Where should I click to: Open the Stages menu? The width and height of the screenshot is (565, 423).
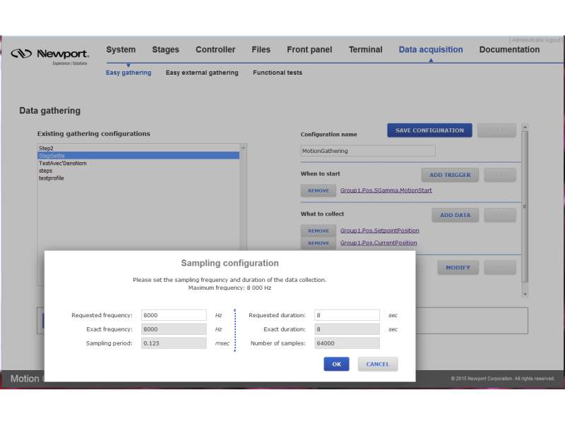click(165, 50)
